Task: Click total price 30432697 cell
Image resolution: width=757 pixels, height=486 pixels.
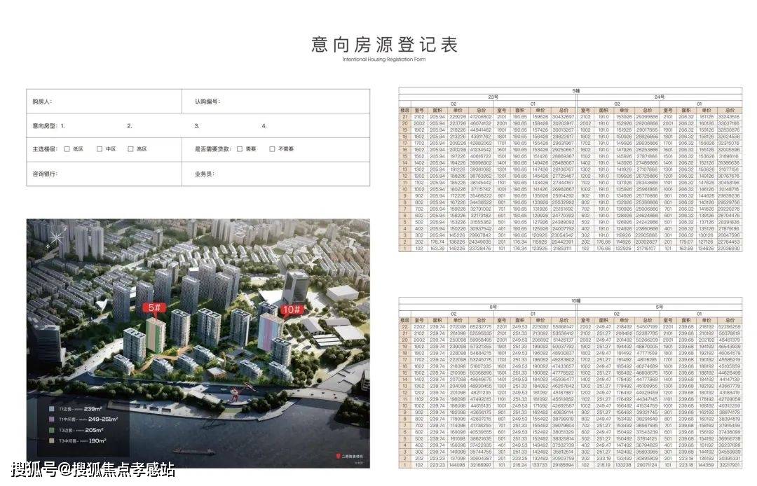Action: click(x=564, y=117)
